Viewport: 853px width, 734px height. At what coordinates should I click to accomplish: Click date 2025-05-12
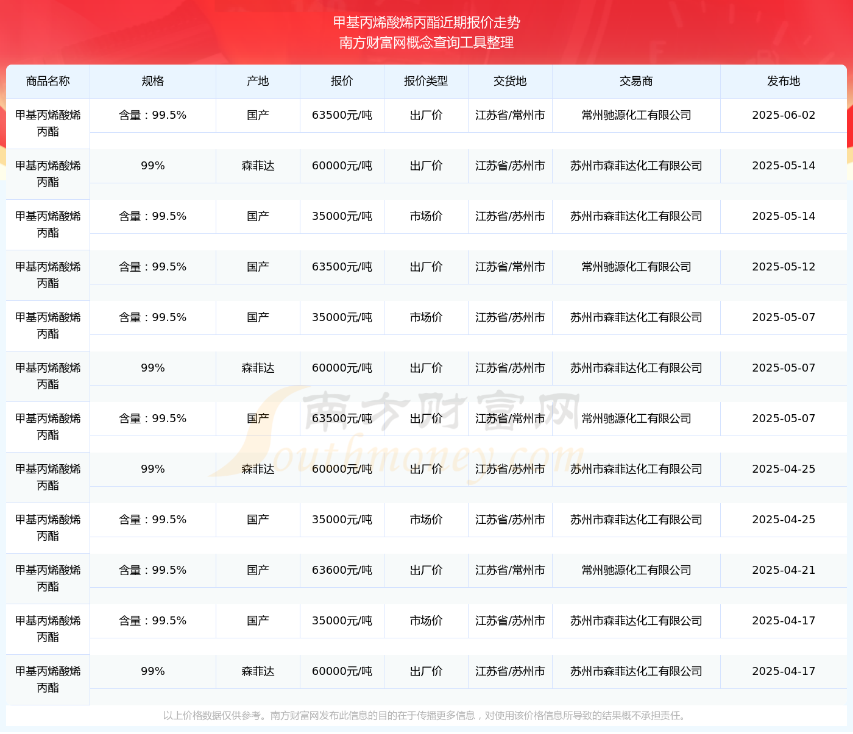pyautogui.click(x=784, y=267)
